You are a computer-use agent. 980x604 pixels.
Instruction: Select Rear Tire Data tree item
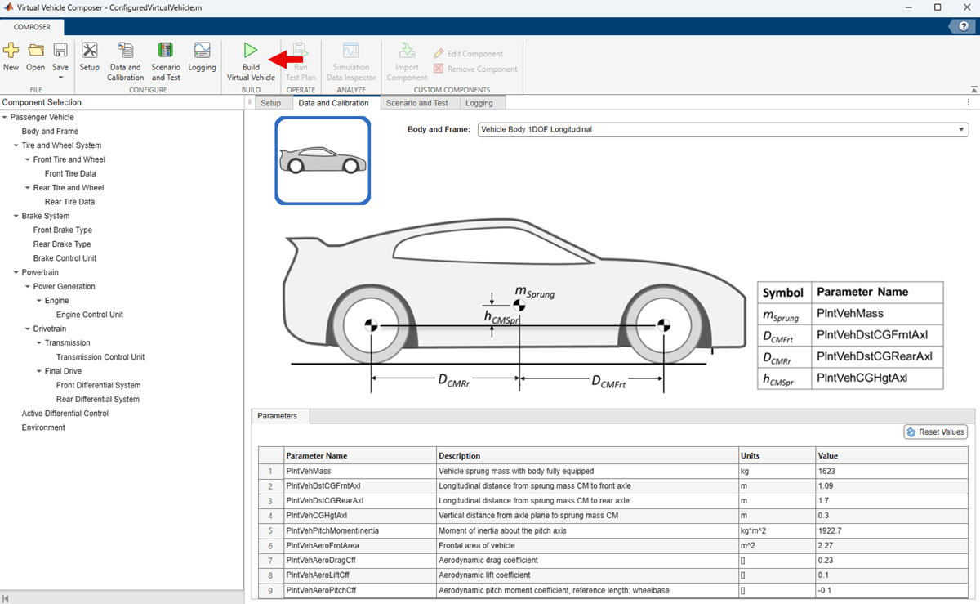69,202
